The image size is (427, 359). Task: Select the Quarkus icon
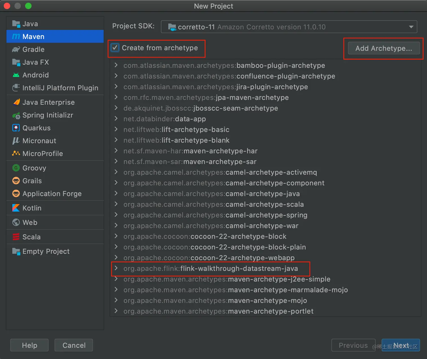[x=16, y=128]
